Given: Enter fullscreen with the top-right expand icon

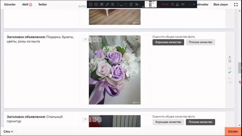Looking at the screenshot, I should click(x=236, y=5).
